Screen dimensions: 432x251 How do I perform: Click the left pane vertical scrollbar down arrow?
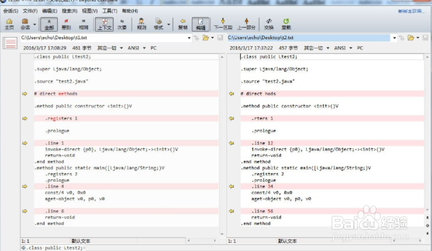pyautogui.click(x=222, y=234)
